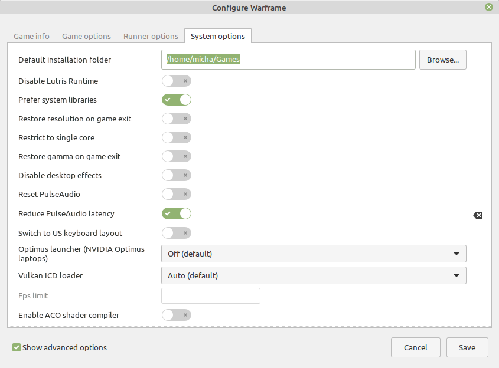
Task: Click the Optimus launcher label text
Action: [81, 254]
